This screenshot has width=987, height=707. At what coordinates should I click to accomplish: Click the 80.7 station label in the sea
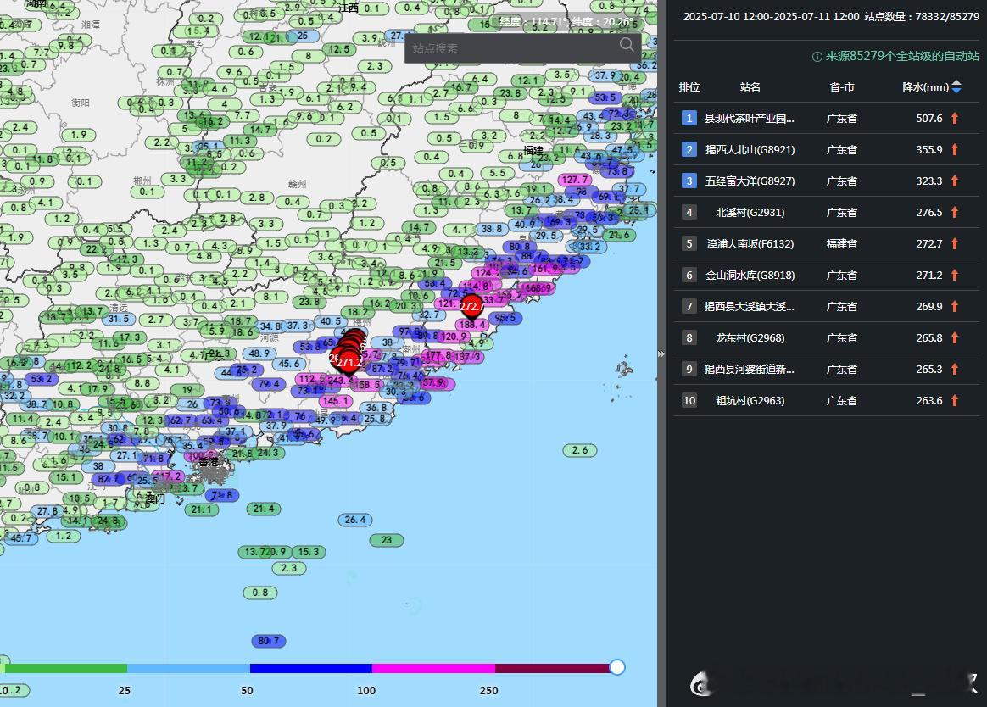pyautogui.click(x=268, y=641)
